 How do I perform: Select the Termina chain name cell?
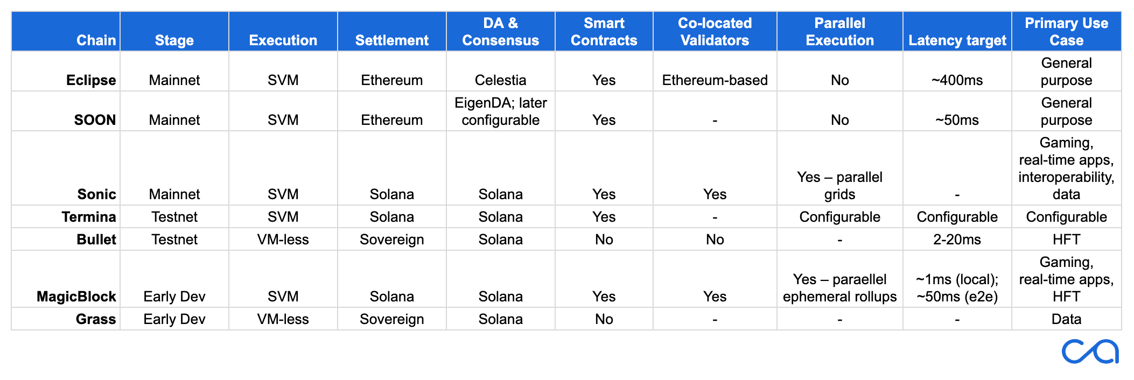(x=66, y=216)
